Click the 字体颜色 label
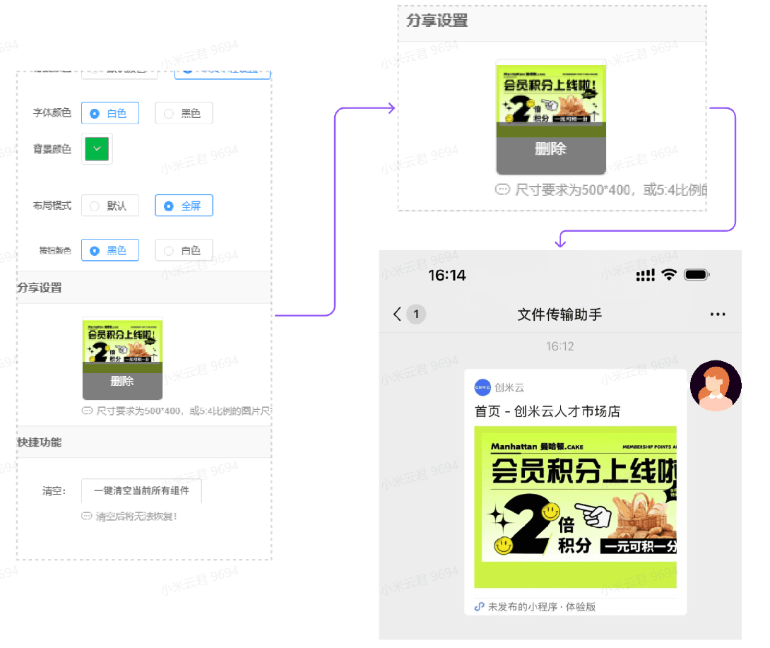770x648 pixels. click(52, 112)
